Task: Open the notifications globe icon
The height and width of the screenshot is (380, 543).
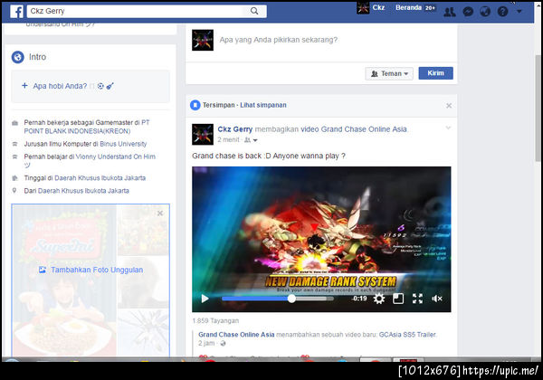Action: pyautogui.click(x=485, y=12)
